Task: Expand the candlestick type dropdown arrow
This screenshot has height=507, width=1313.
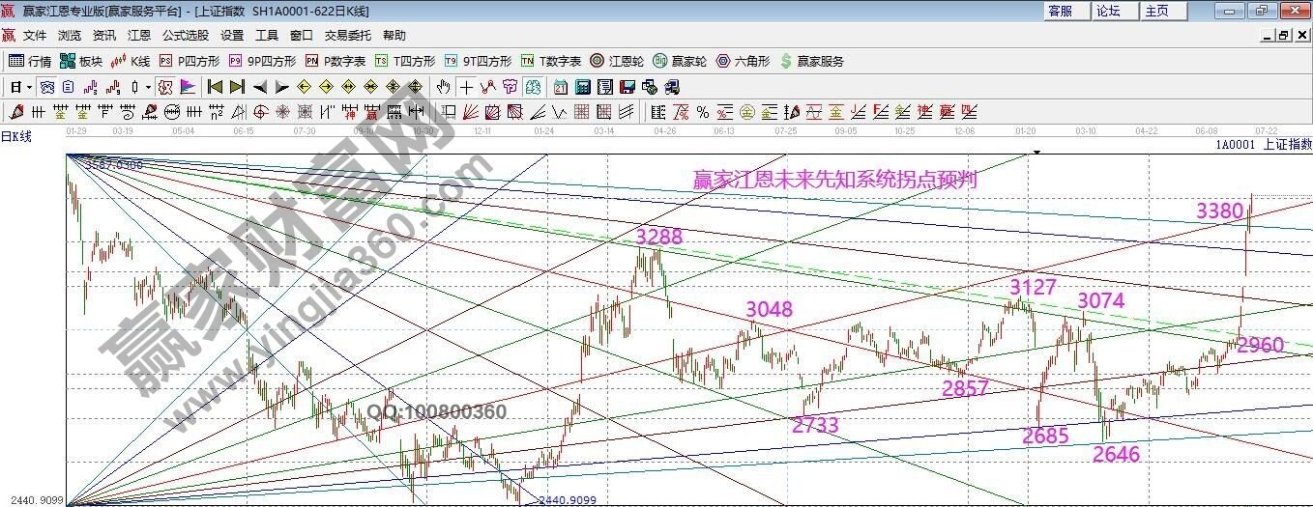Action: tap(148, 87)
